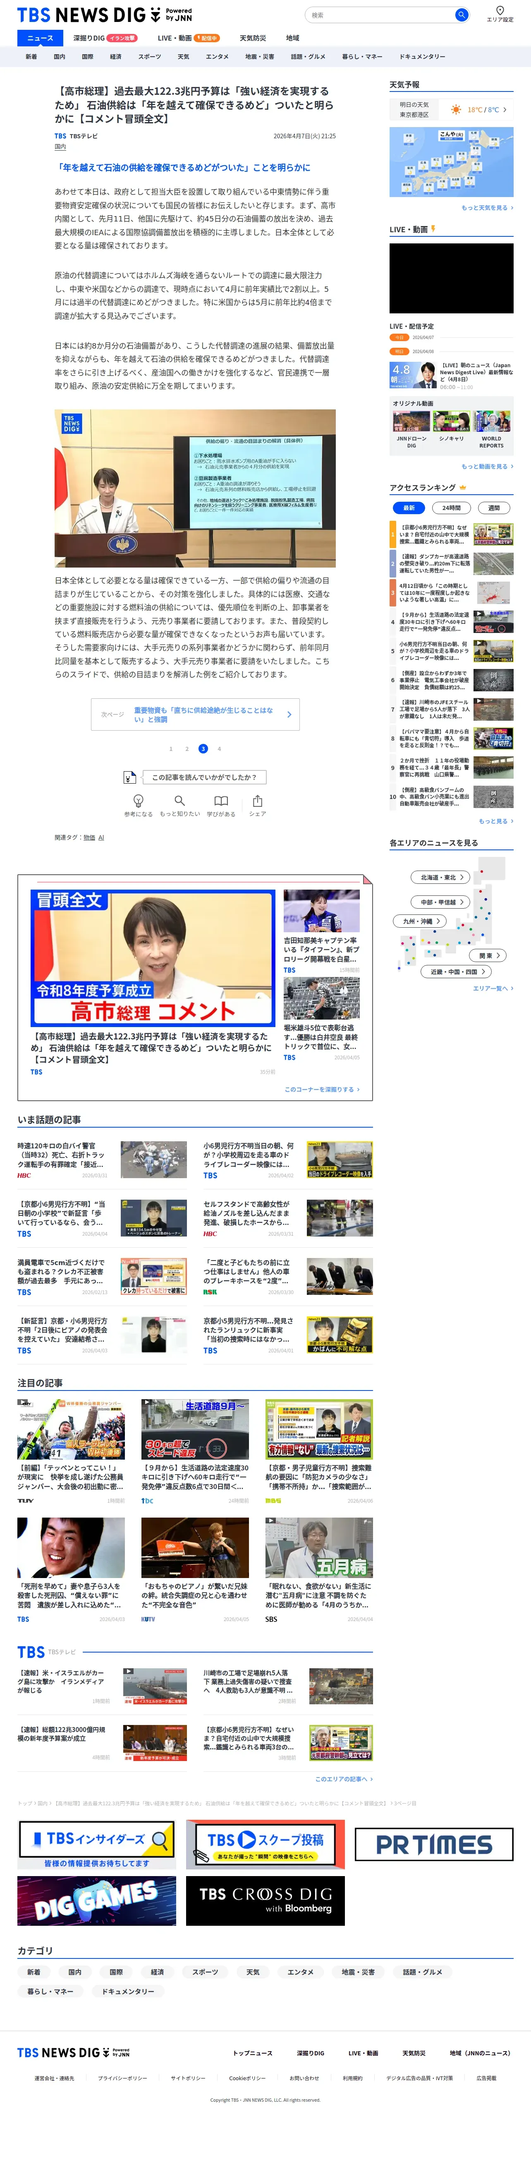This screenshot has width=531, height=2158.
Task: Open the WORLD REPORTS original video thumbnail
Action: [492, 421]
